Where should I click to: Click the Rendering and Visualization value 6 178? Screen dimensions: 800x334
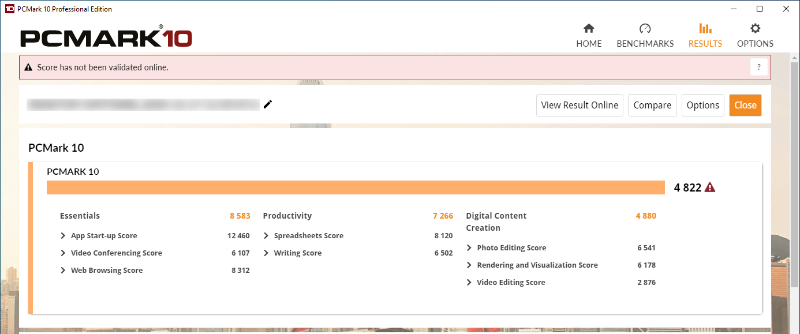pyautogui.click(x=646, y=265)
